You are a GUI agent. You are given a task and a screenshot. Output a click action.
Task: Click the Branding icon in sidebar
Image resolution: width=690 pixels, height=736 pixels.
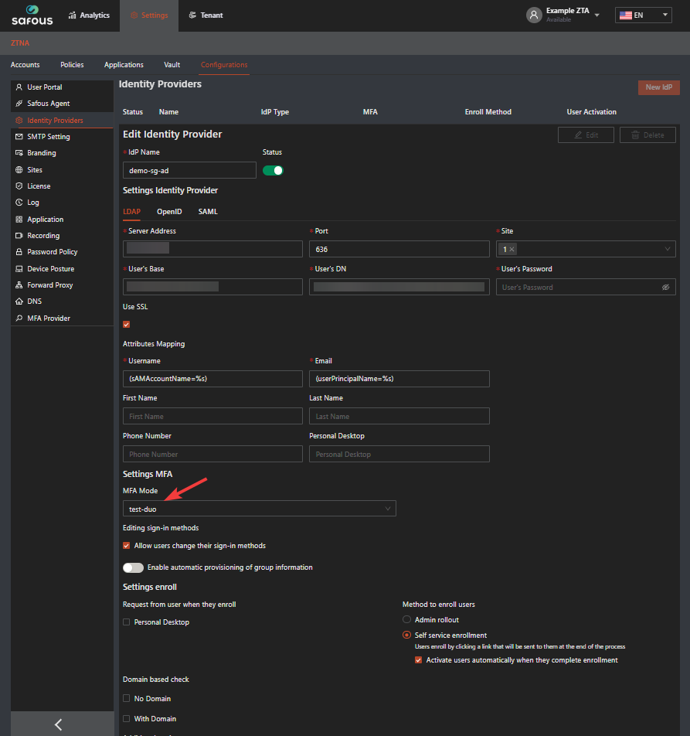(19, 153)
